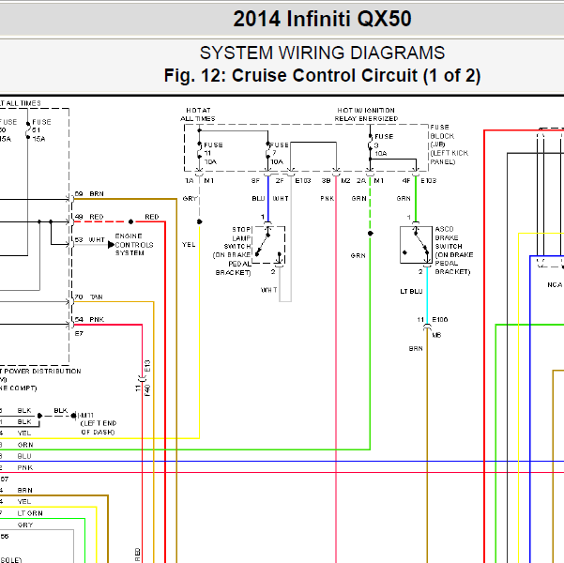Click the "M11 (LEFT END OF DASH)" ground label
The height and width of the screenshot is (563, 564).
(x=98, y=424)
